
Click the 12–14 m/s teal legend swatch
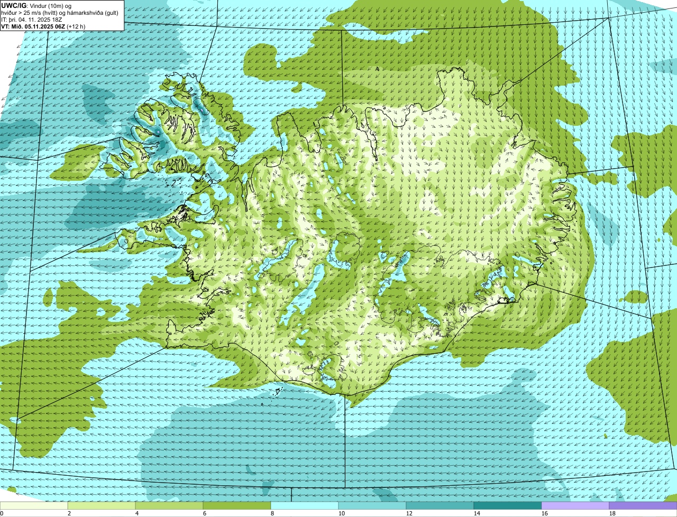pyautogui.click(x=440, y=506)
